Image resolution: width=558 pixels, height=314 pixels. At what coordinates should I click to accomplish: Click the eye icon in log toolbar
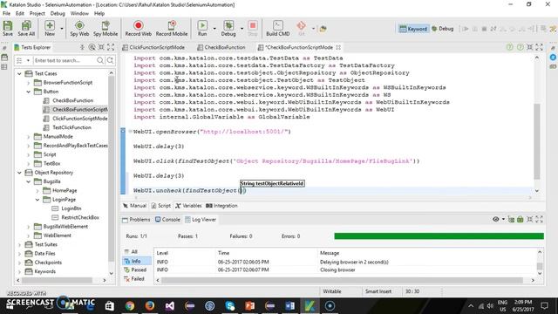[x=496, y=219]
